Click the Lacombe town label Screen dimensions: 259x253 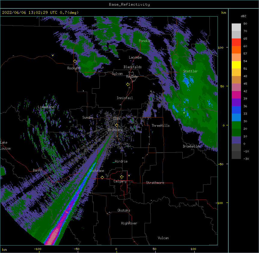pyautogui.click(x=135, y=57)
